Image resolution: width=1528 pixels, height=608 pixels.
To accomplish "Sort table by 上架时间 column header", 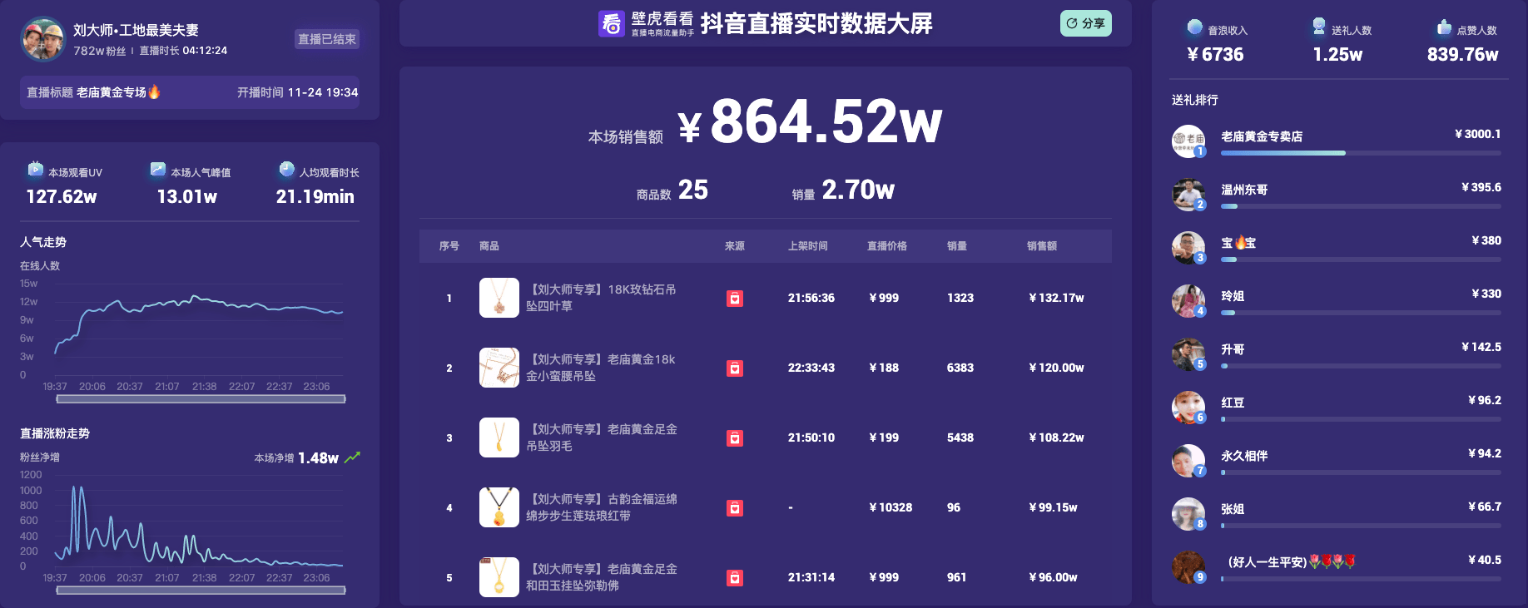I will 808,246.
